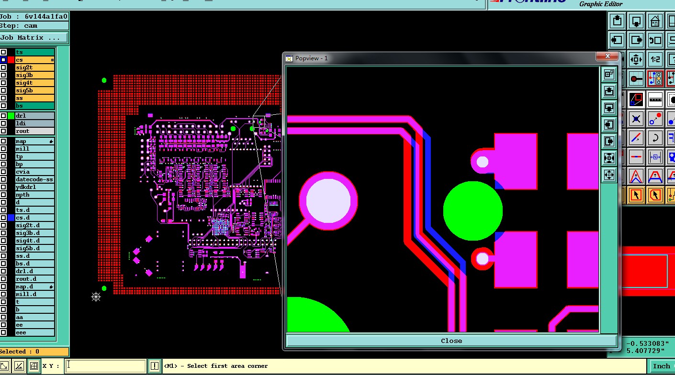
Task: Click the snap icon beside XY field
Action: pos(19,366)
